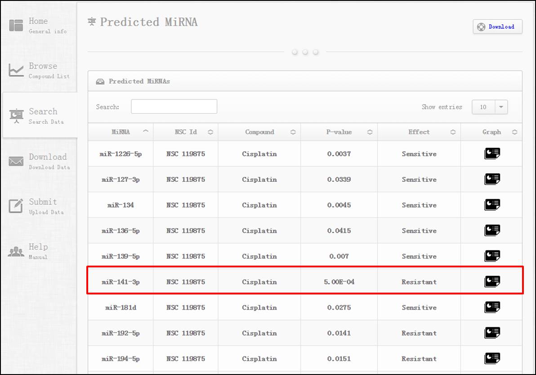Screen dimensions: 536x375
Task: Click miR-194-5p cell
Action: 121,359
